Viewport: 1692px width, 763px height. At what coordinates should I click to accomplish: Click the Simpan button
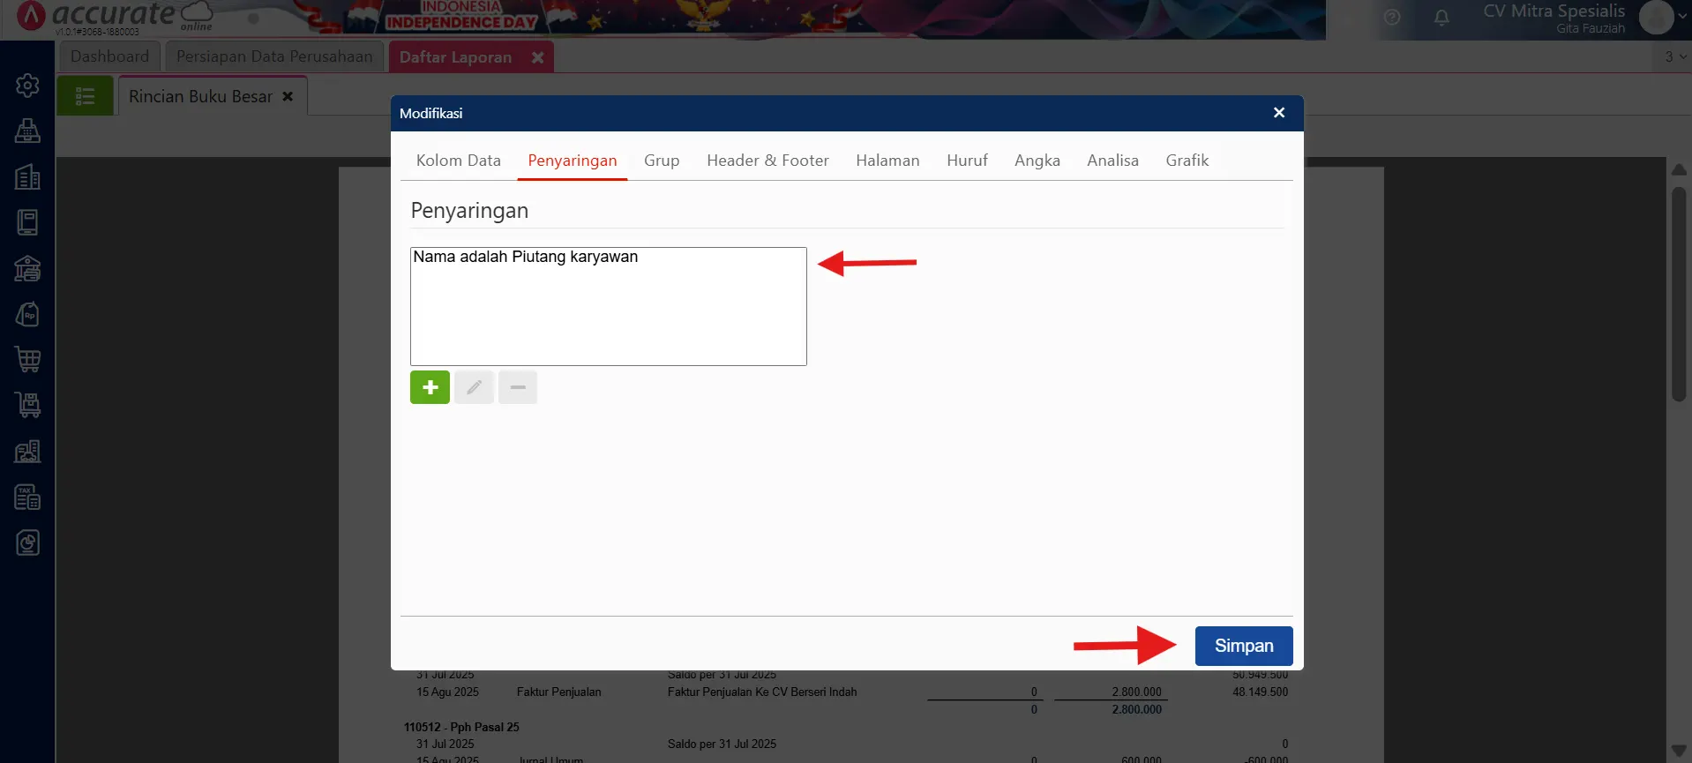coord(1244,646)
